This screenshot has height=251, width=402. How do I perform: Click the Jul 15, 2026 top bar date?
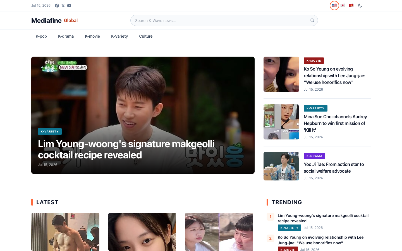41,6
